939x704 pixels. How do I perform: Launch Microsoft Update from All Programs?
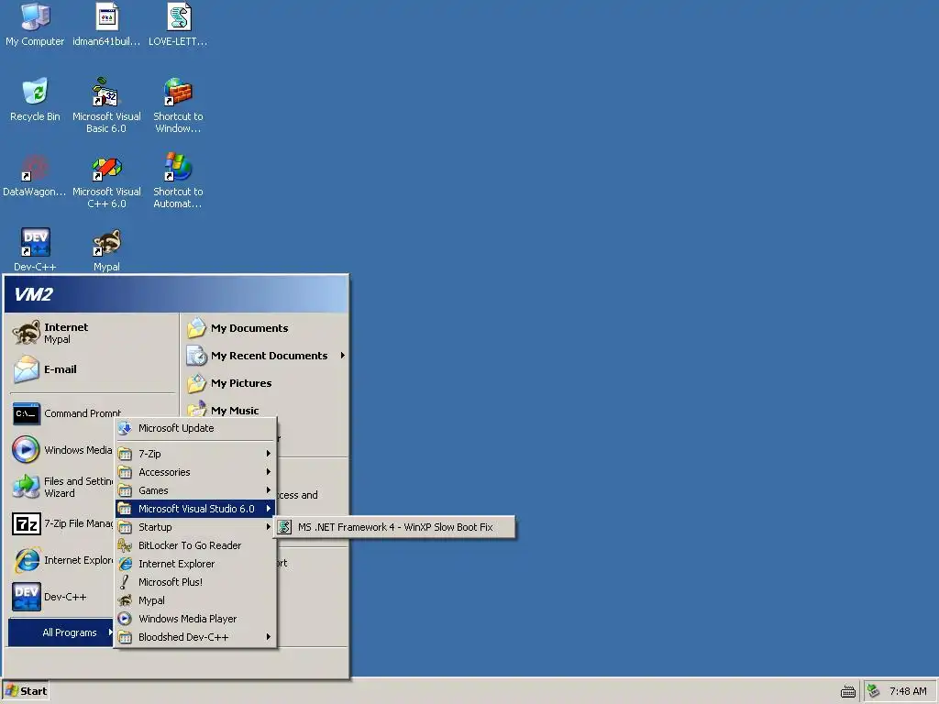coord(195,428)
